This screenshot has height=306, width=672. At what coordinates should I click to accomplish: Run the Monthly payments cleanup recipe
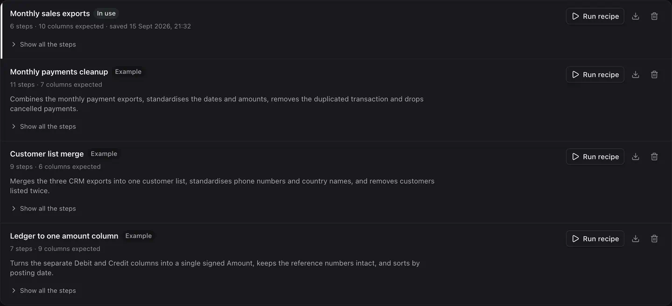tap(595, 75)
